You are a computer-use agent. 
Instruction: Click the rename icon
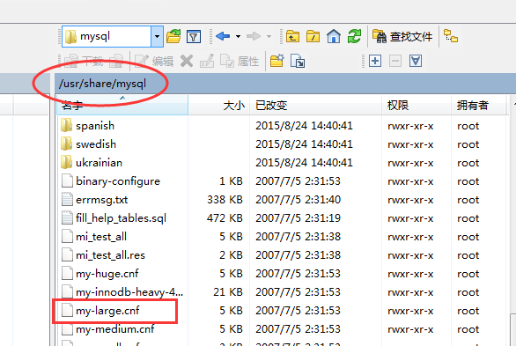[207, 61]
